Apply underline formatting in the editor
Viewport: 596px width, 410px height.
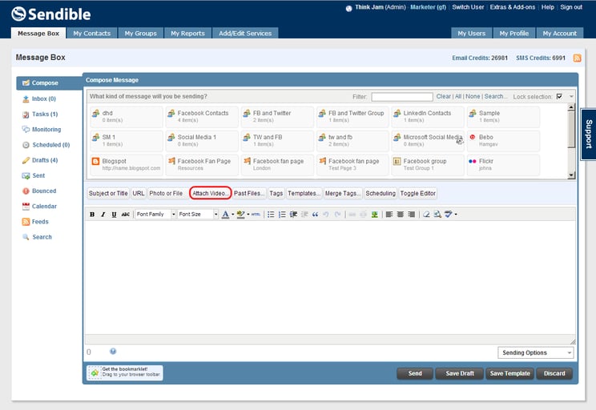pyautogui.click(x=114, y=215)
